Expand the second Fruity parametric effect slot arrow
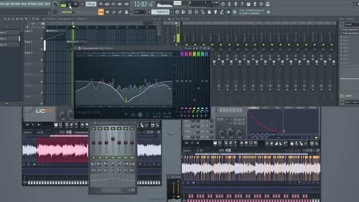The height and width of the screenshot is (202, 359). pos(342,33)
